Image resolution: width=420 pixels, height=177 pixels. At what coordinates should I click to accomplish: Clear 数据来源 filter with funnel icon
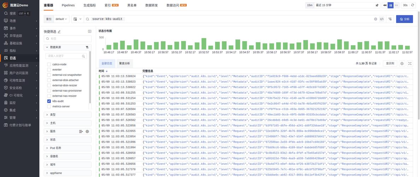click(x=87, y=47)
